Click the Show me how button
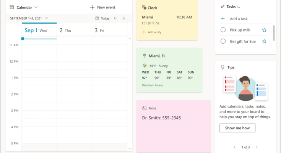The width and height of the screenshot is (281, 153). point(237,128)
